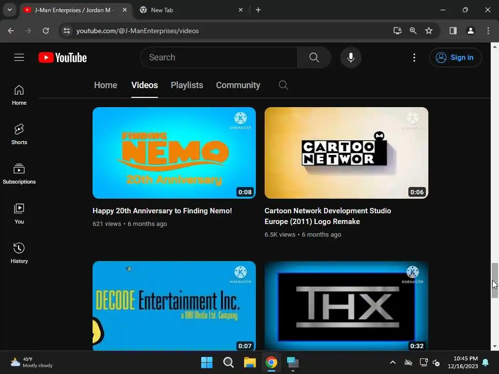Go forward with browser forward arrow

[28, 31]
